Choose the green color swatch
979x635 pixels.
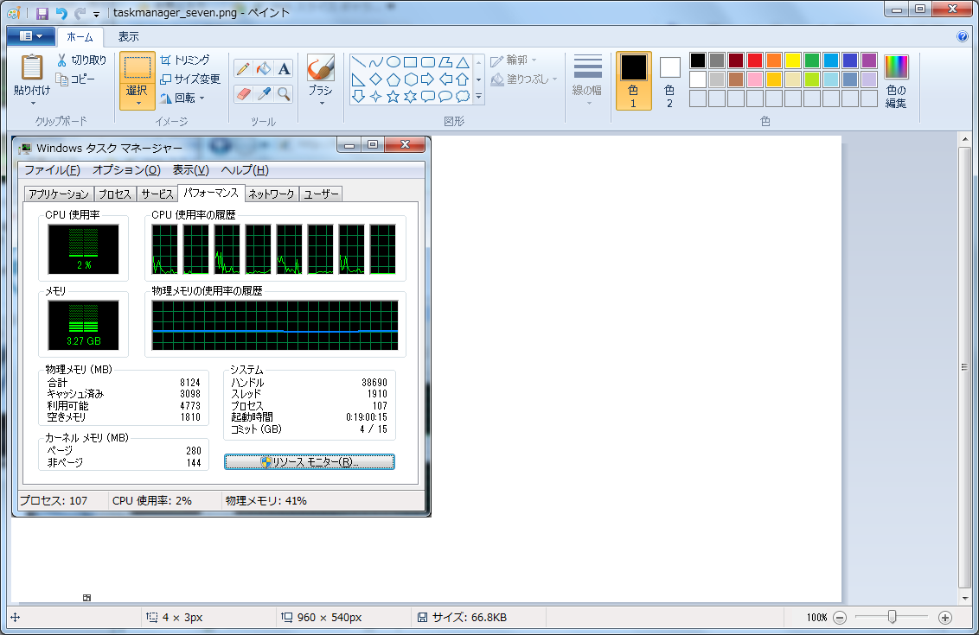(812, 60)
